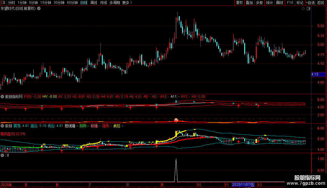This screenshot has width=327, height=188.
Task: Switch to 30分钟 period
Action: [59, 3]
